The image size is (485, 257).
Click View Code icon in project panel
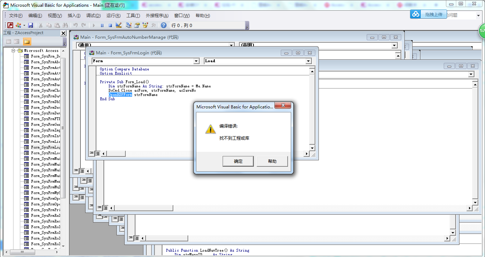pos(9,42)
